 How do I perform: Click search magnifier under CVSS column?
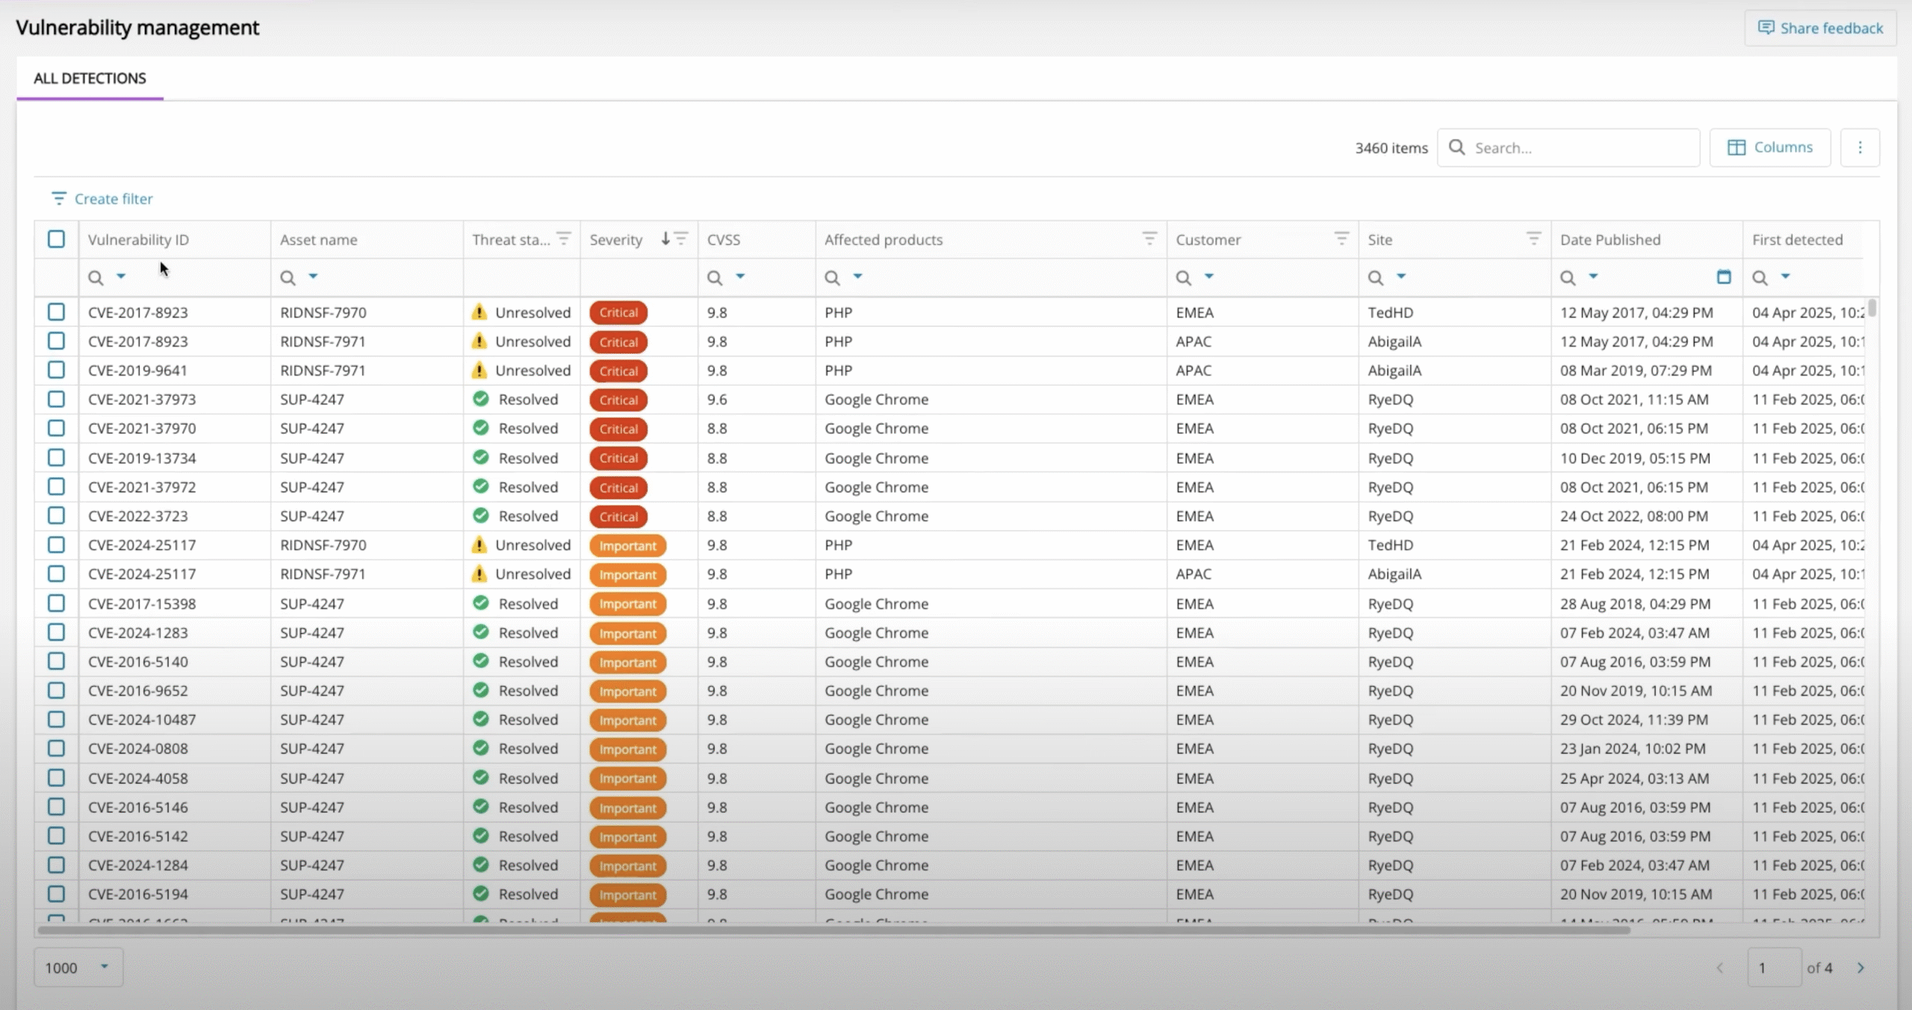coord(715,278)
